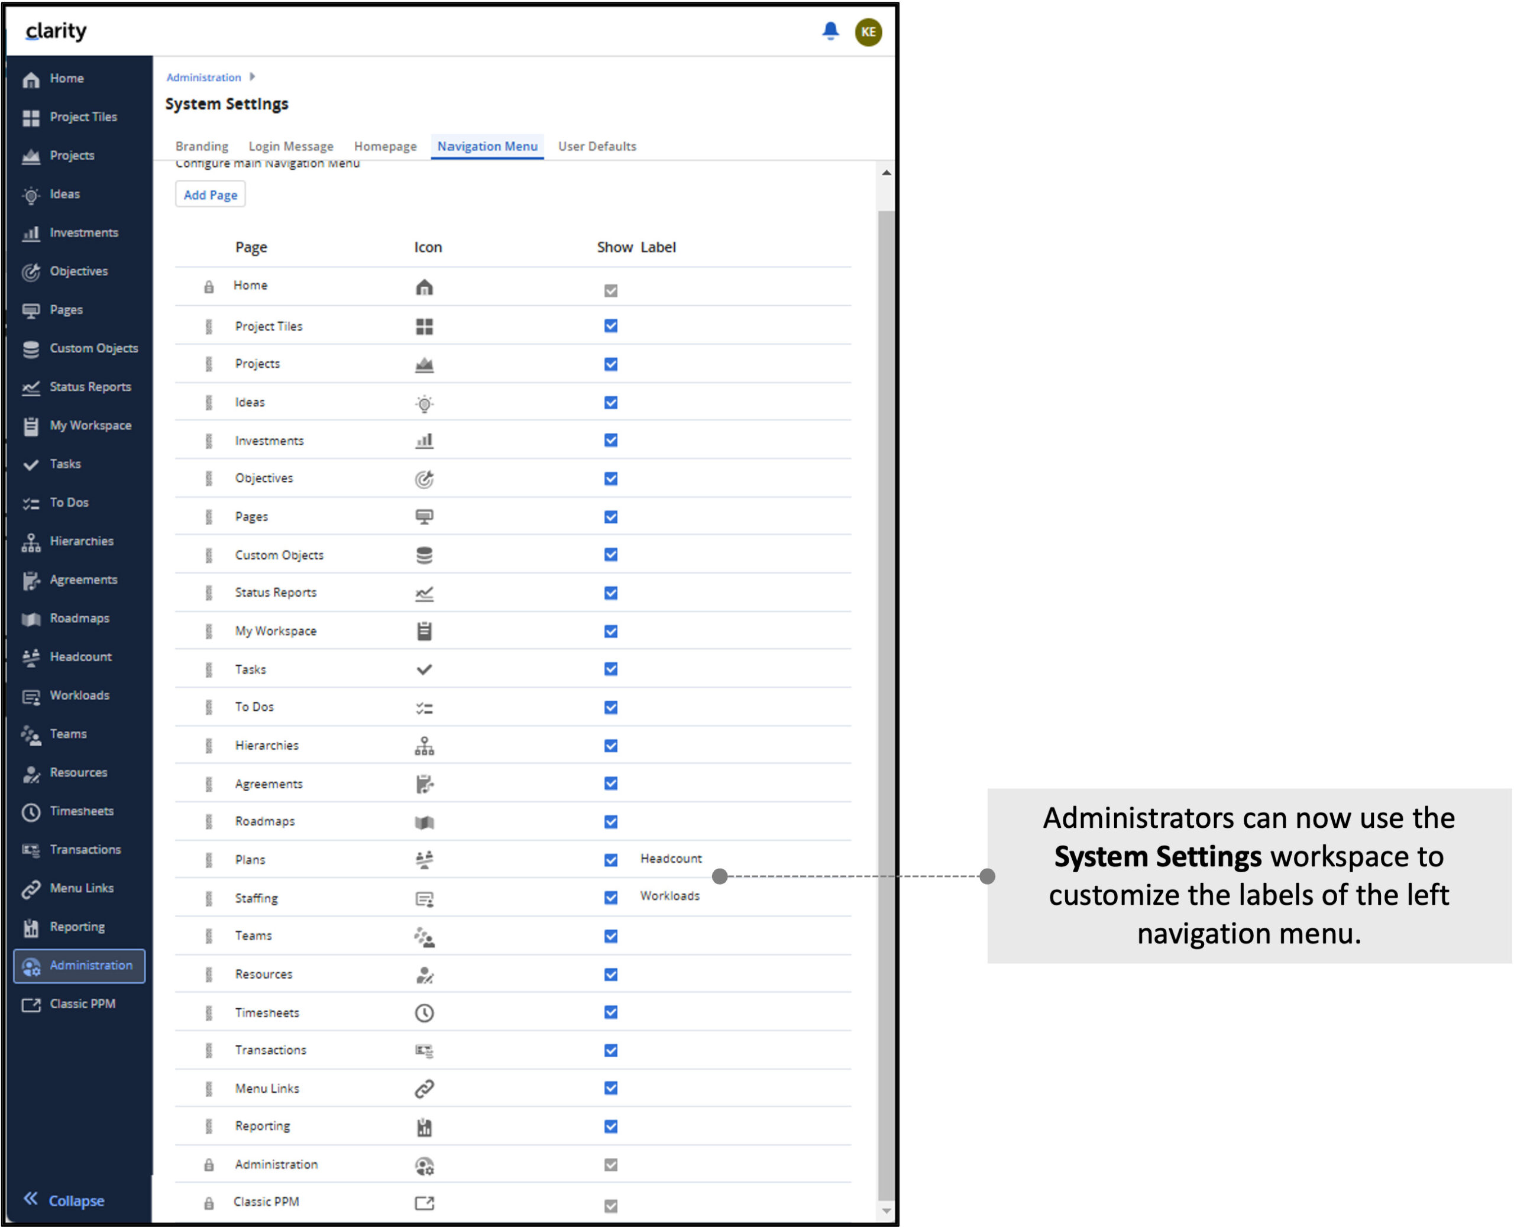Click the Objectives row icon in the table
The width and height of the screenshot is (1514, 1227).
coord(424,479)
